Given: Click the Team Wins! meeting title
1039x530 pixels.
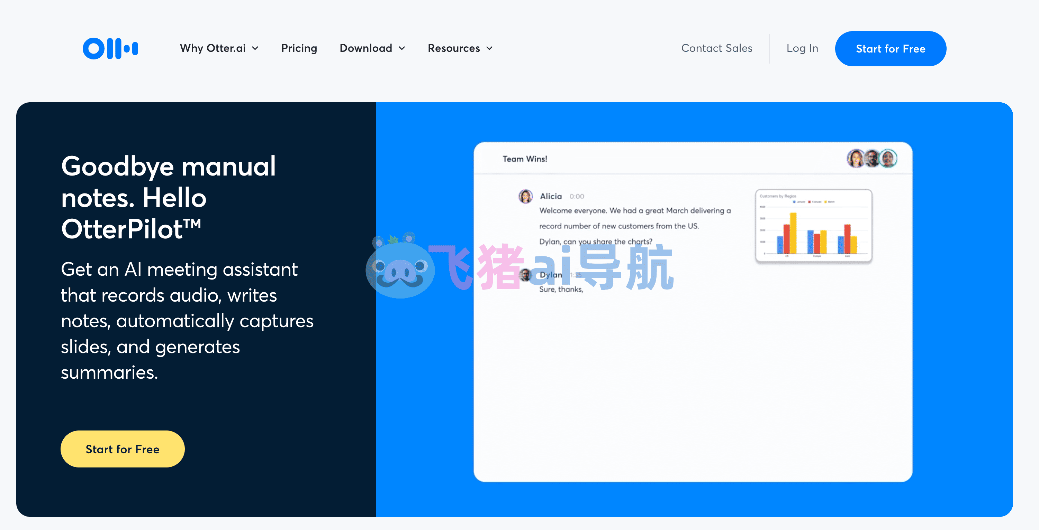Looking at the screenshot, I should pyautogui.click(x=525, y=159).
